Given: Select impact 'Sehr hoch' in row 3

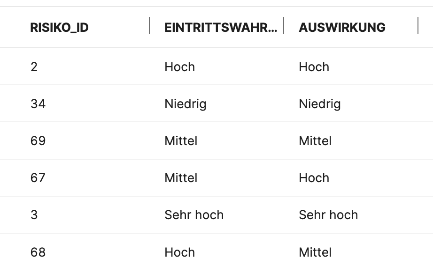Looking at the screenshot, I should point(328,215).
